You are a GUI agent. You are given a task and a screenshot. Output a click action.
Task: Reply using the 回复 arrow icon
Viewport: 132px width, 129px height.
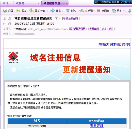[18, 11]
